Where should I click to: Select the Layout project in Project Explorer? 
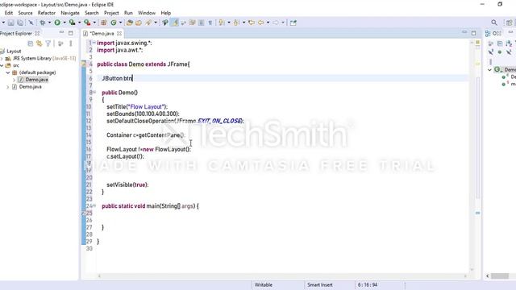click(x=14, y=52)
